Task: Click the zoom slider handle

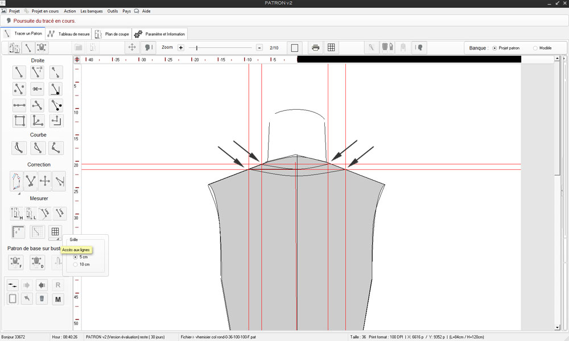Action: [197, 48]
